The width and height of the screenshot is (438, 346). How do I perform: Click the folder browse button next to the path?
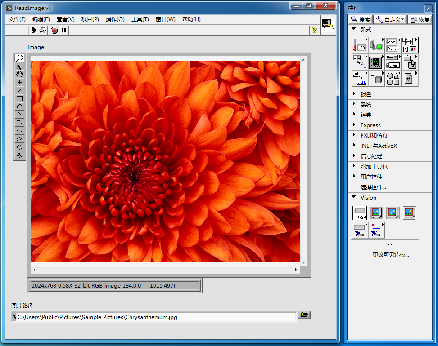click(304, 315)
